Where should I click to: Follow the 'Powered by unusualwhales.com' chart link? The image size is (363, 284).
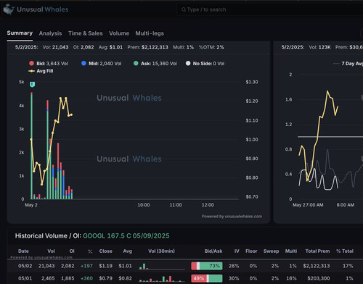coord(232,217)
